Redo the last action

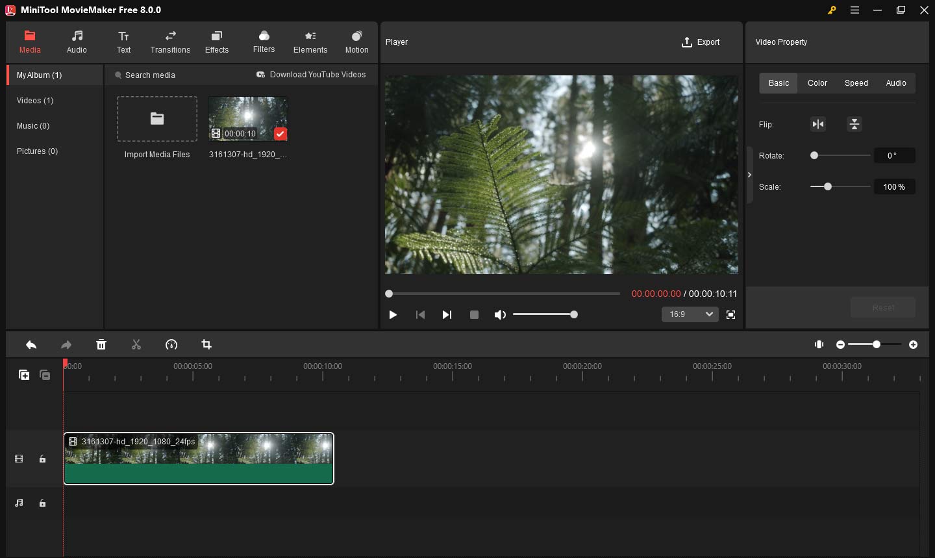66,345
